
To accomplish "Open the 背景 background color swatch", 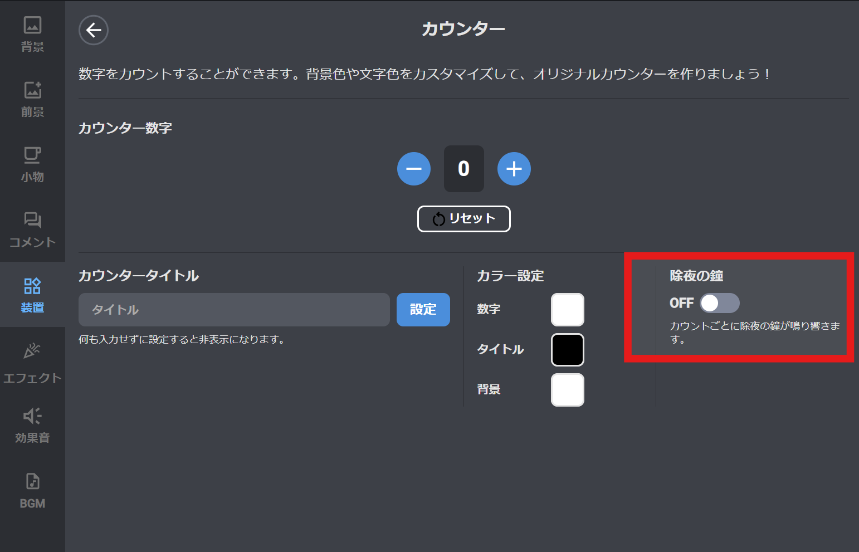I will [x=567, y=390].
